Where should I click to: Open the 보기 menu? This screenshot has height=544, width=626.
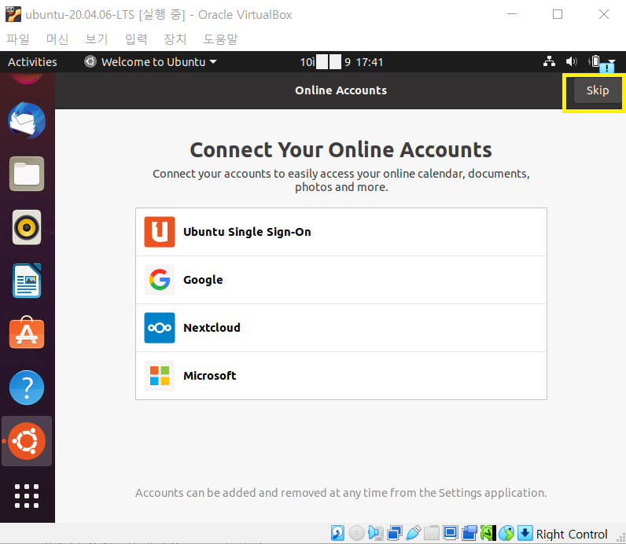[x=97, y=39]
